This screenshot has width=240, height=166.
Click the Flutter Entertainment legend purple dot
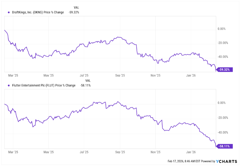9,85
